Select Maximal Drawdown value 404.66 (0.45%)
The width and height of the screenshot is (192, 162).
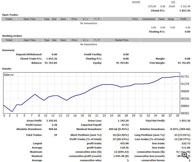click(x=119, y=129)
